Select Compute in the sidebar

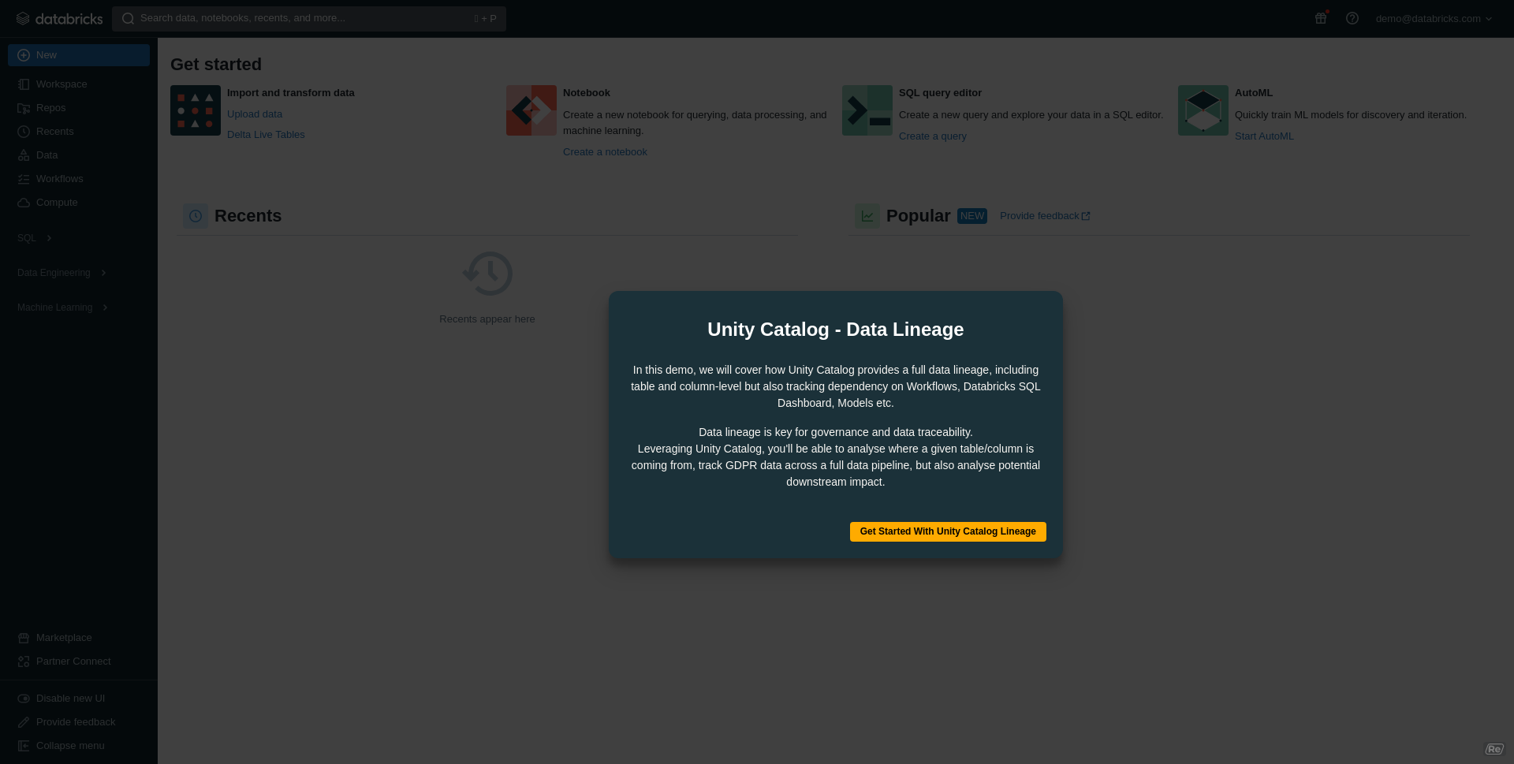[57, 203]
